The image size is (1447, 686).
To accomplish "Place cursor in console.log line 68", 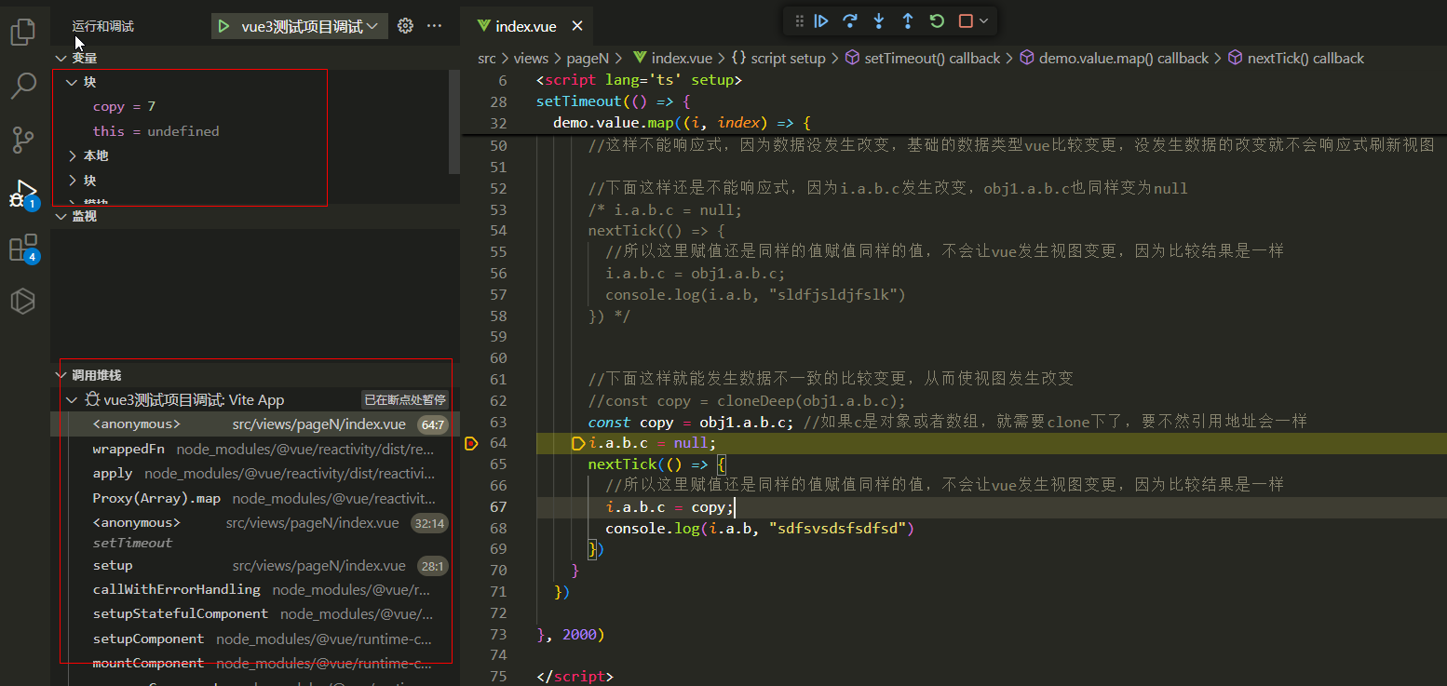I will pyautogui.click(x=760, y=529).
